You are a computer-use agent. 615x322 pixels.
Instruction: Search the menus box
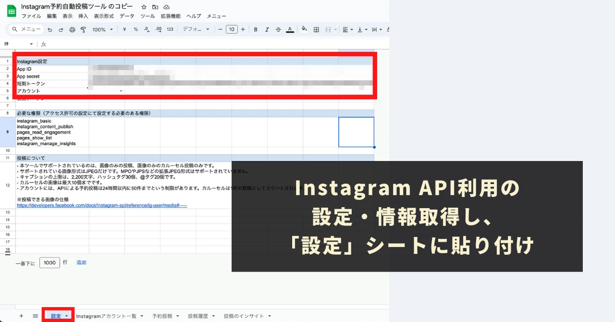pos(26,30)
